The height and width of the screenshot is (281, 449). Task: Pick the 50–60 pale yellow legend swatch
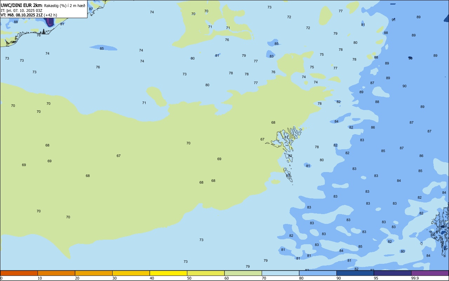click(x=206, y=273)
